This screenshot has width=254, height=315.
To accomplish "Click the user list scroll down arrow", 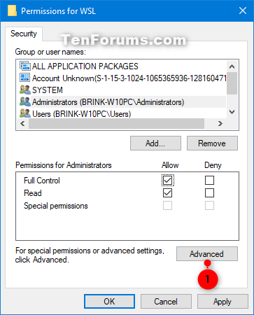I will pos(232,112).
